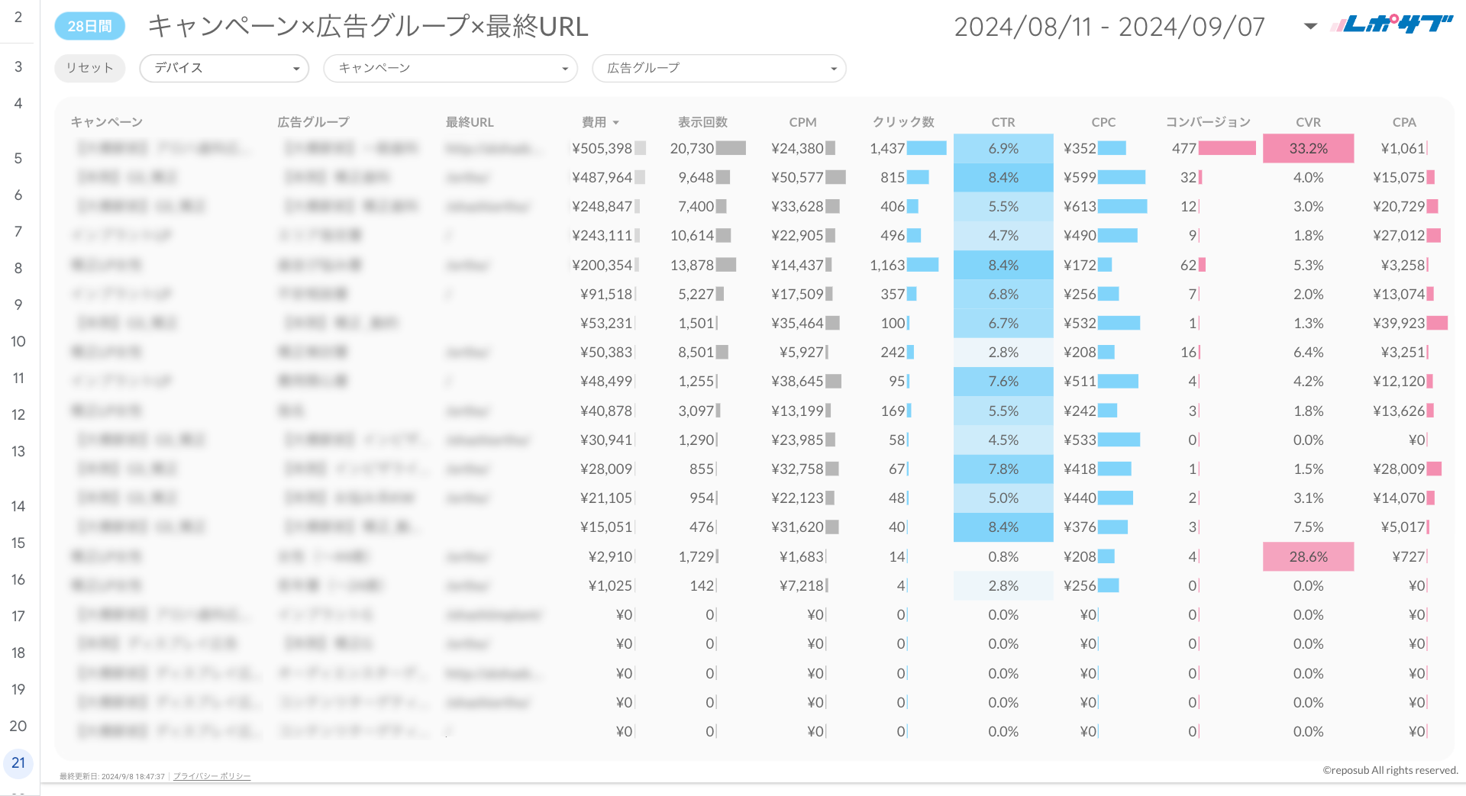Expand the 広告グループ filter dropdown
This screenshot has width=1466, height=796.
pyautogui.click(x=718, y=68)
